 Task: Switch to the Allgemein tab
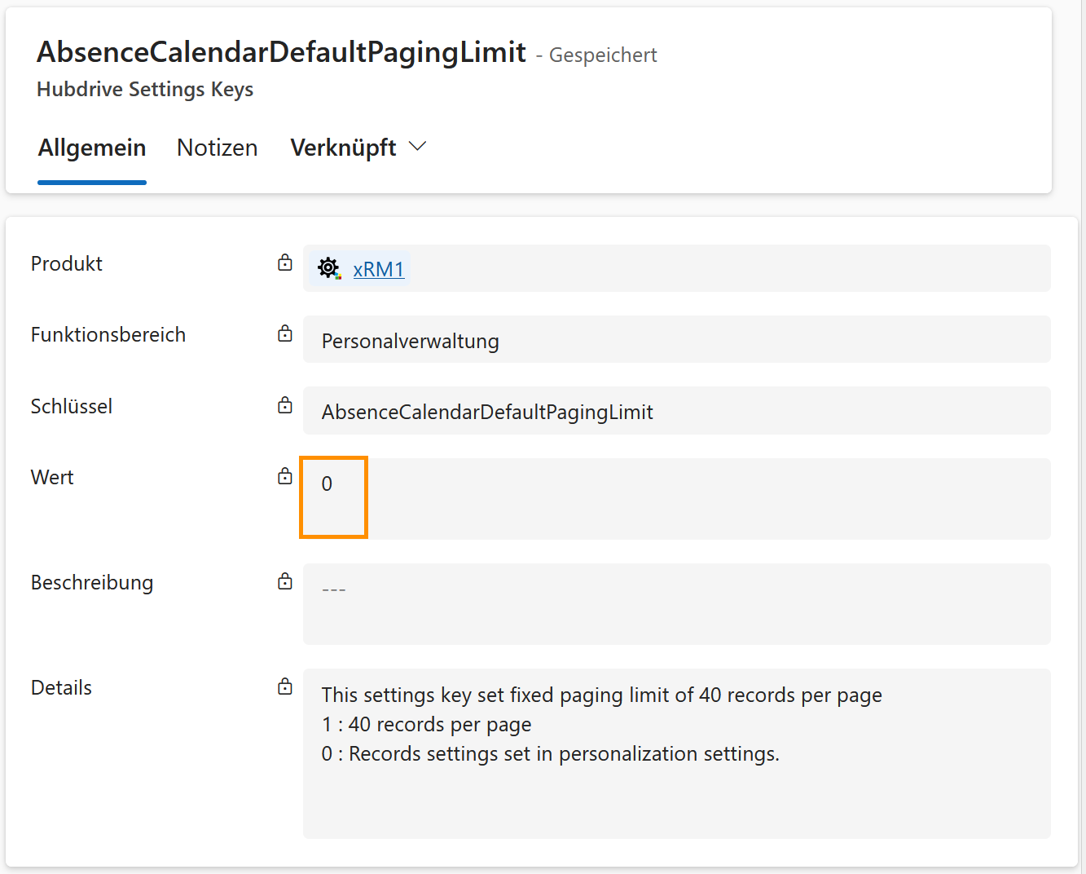coord(92,148)
